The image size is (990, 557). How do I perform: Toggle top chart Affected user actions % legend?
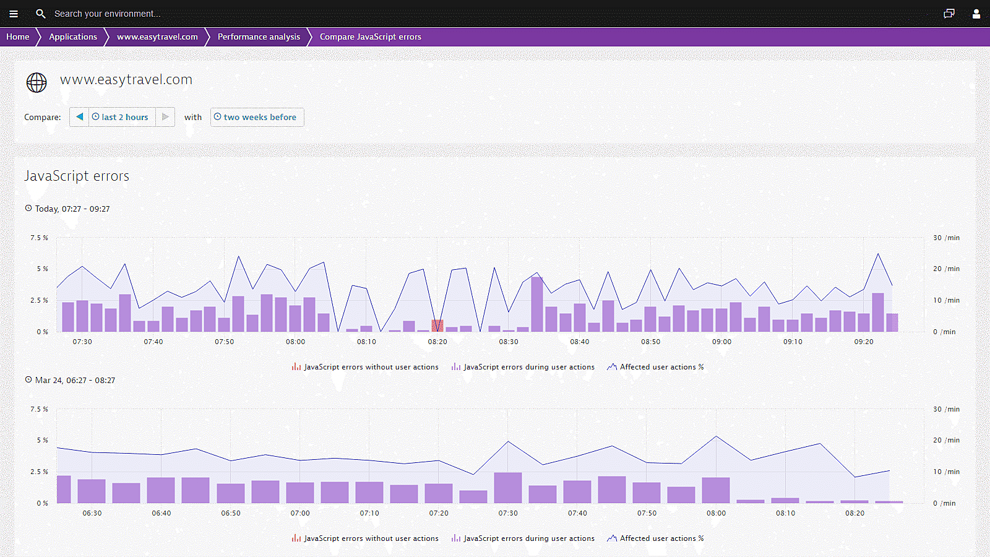pos(655,367)
